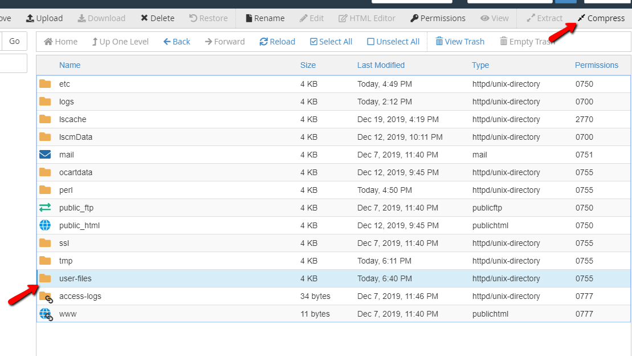This screenshot has height=356, width=632.
Task: Select the perl directory name
Action: click(66, 190)
